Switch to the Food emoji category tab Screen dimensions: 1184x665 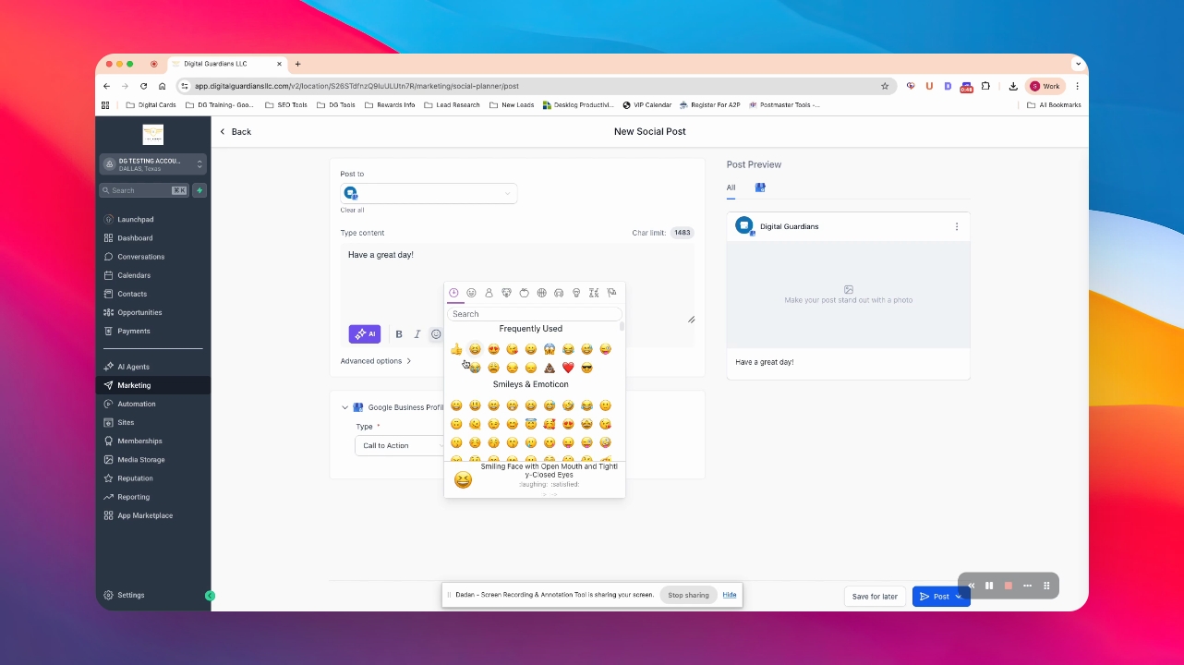524,293
